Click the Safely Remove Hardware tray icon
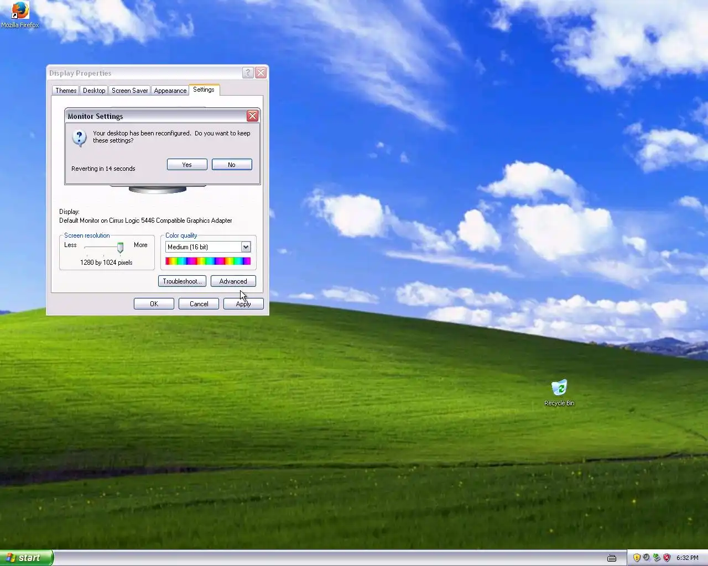Screen dimensions: 708x566 [x=657, y=558]
